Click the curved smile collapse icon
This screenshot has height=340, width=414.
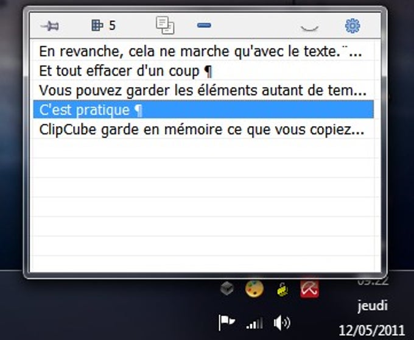pyautogui.click(x=309, y=28)
